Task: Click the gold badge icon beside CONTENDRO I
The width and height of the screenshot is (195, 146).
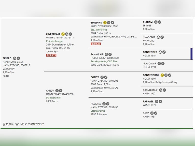Action: coord(162,75)
